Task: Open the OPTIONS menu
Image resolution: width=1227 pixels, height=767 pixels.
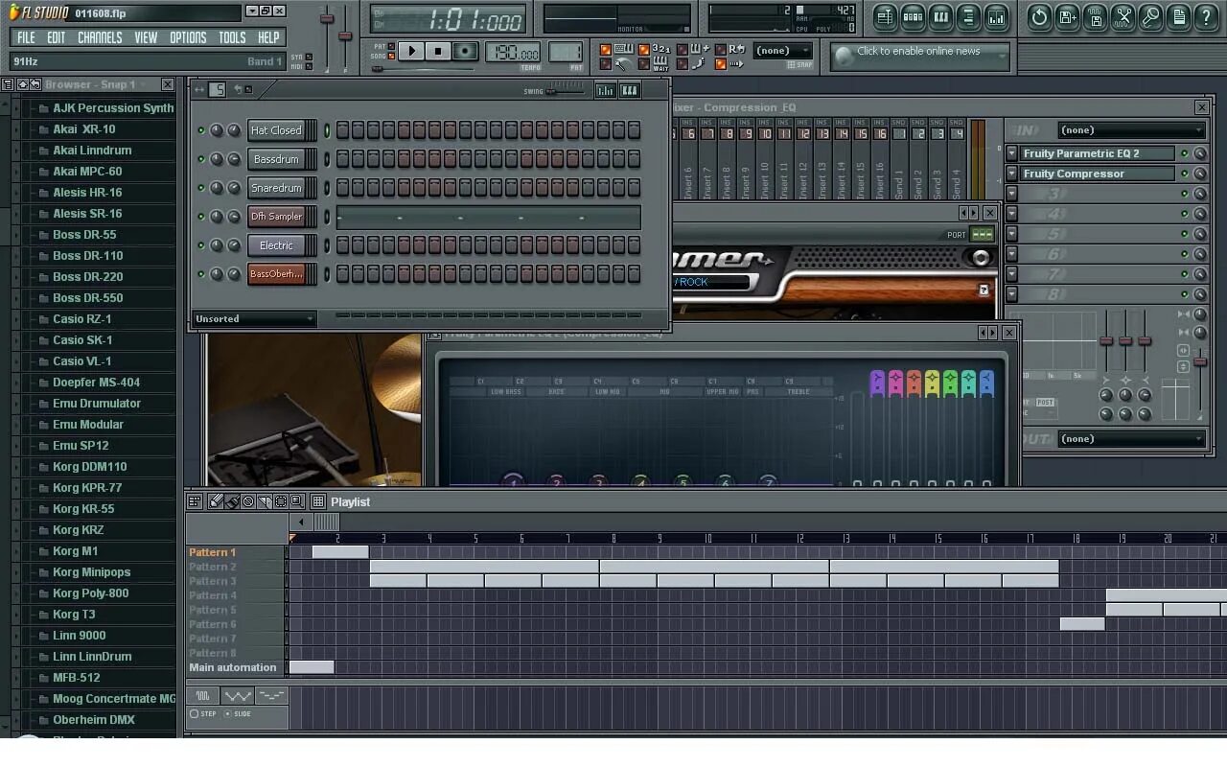Action: 188,37
